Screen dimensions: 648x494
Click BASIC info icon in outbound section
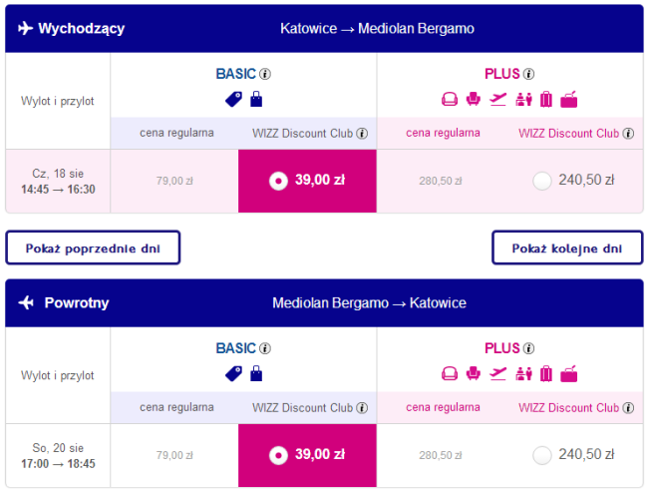[265, 74]
